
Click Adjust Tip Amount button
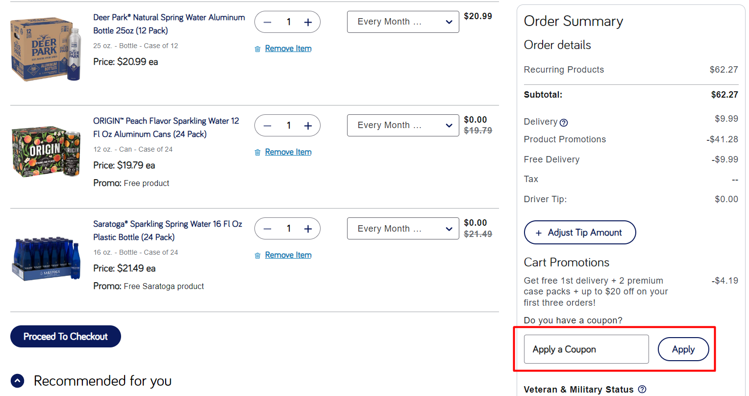(x=579, y=233)
